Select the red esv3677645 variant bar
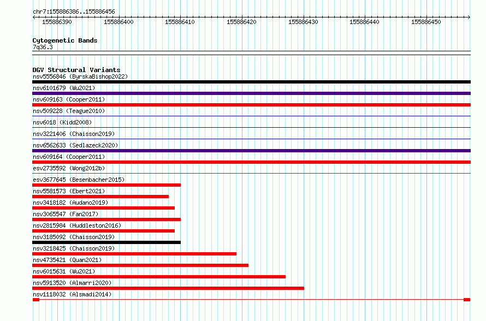The image size is (486, 321). click(x=106, y=185)
